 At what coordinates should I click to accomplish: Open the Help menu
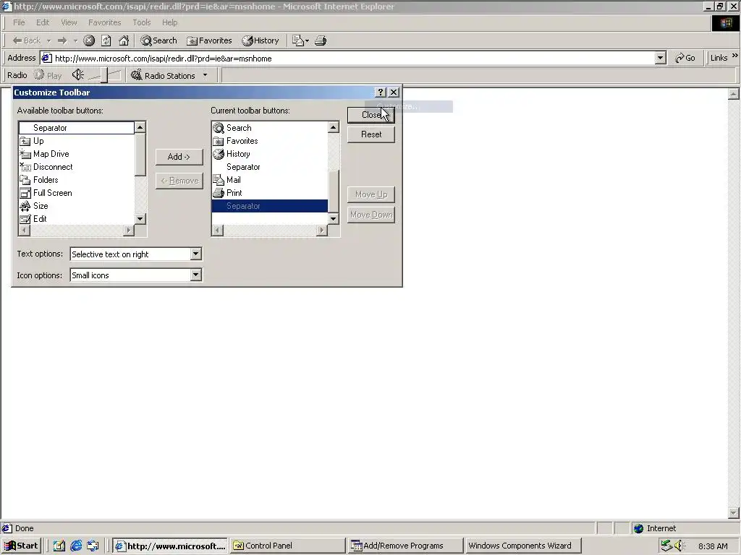(x=169, y=22)
